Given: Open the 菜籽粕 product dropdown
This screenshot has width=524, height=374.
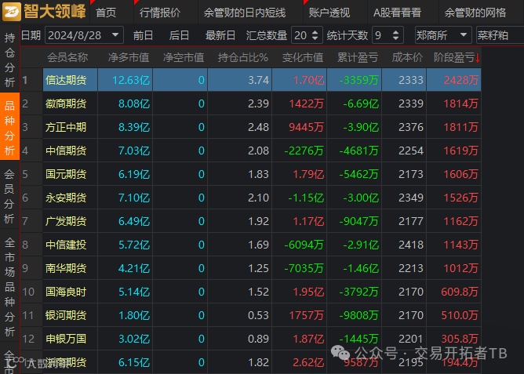Looking at the screenshot, I should (x=500, y=35).
